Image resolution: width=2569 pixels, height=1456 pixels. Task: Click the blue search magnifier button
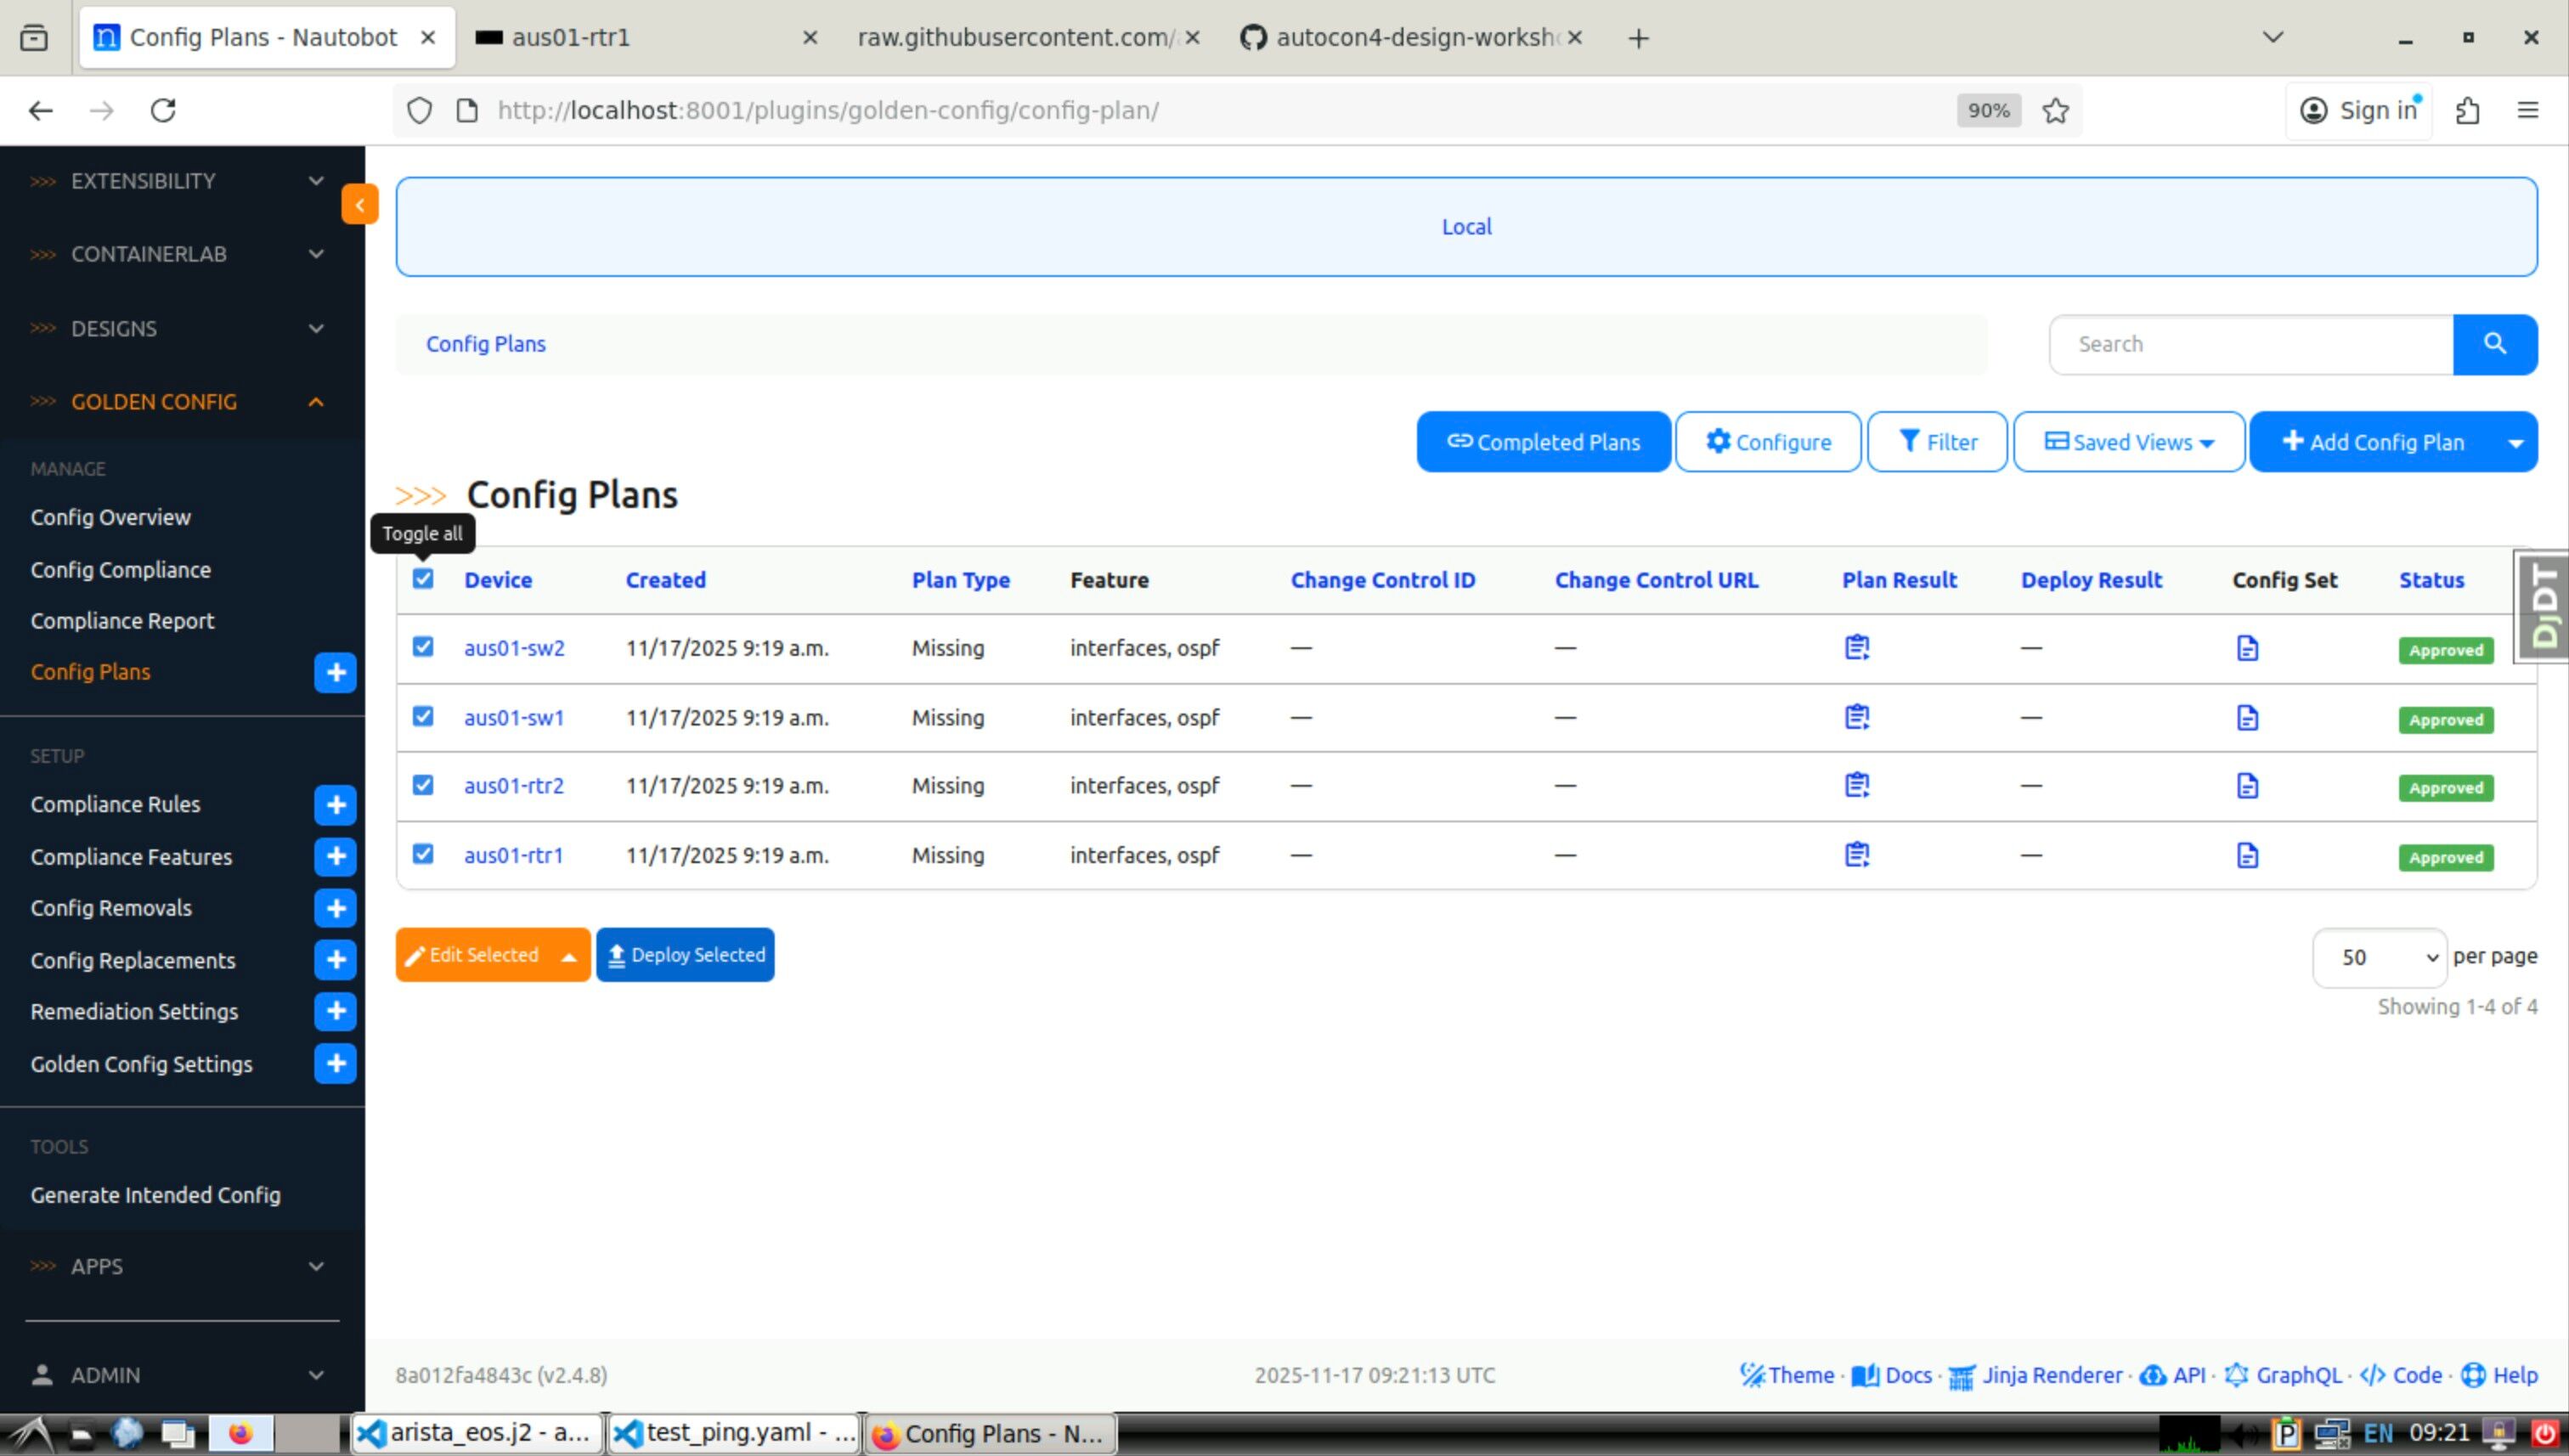tap(2494, 344)
